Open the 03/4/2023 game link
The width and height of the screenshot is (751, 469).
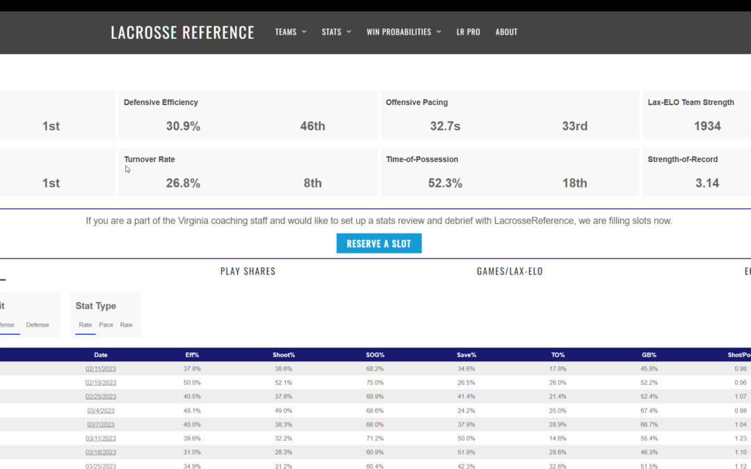[x=101, y=411]
